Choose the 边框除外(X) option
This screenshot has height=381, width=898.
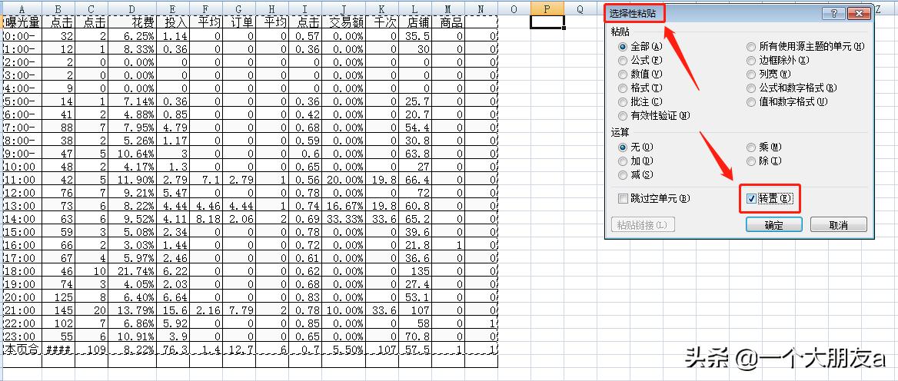coord(778,60)
